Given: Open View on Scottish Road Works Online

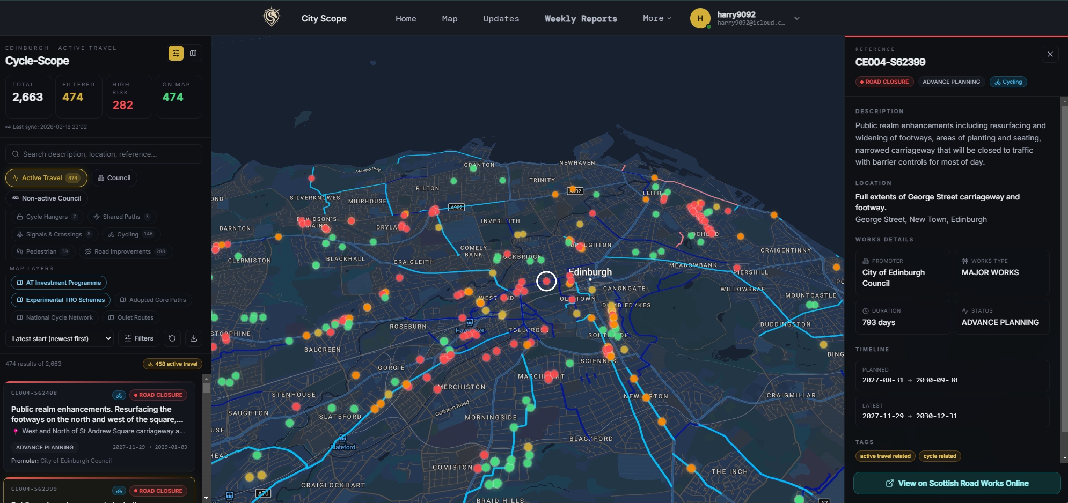Looking at the screenshot, I should [957, 483].
